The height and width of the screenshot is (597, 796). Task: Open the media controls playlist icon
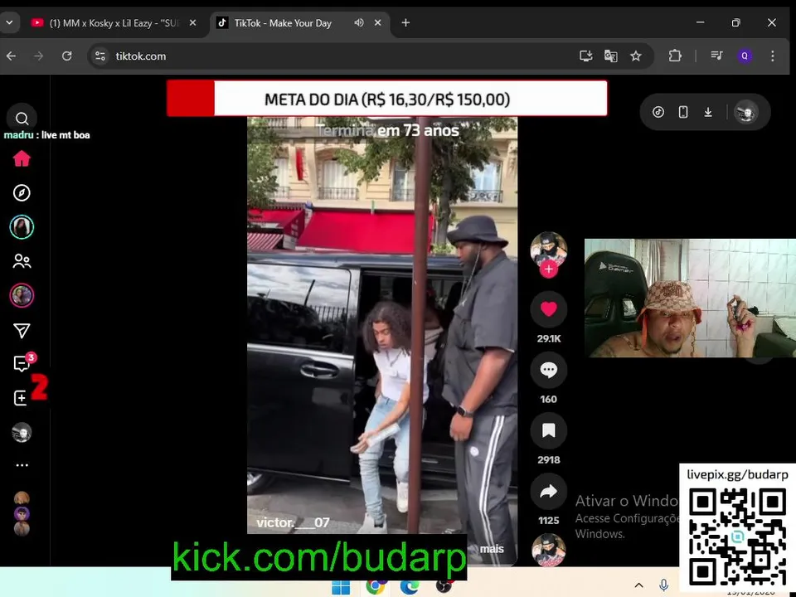coord(716,56)
